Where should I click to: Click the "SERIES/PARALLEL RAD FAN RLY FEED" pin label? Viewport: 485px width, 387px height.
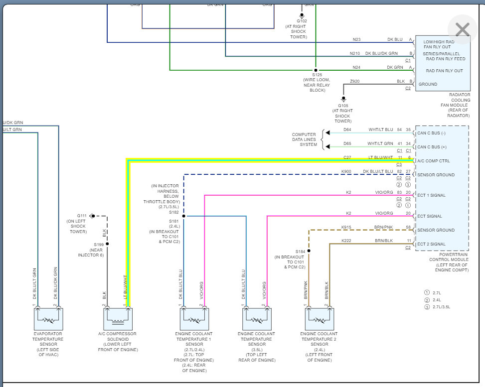click(444, 56)
